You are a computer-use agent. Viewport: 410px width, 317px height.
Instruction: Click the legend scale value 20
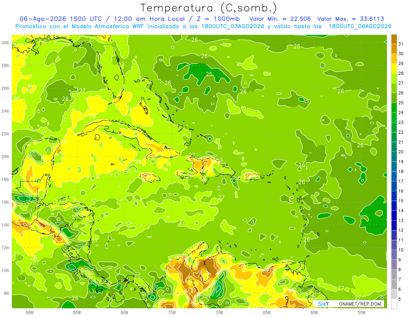[x=401, y=151]
